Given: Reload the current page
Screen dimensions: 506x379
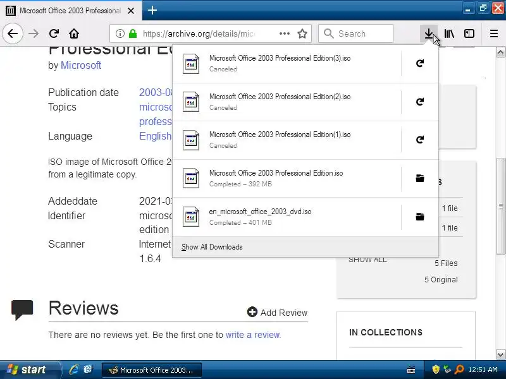Looking at the screenshot, I should 54,33.
